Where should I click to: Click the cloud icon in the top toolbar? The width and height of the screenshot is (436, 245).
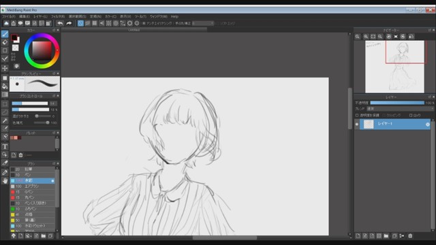(6, 23)
